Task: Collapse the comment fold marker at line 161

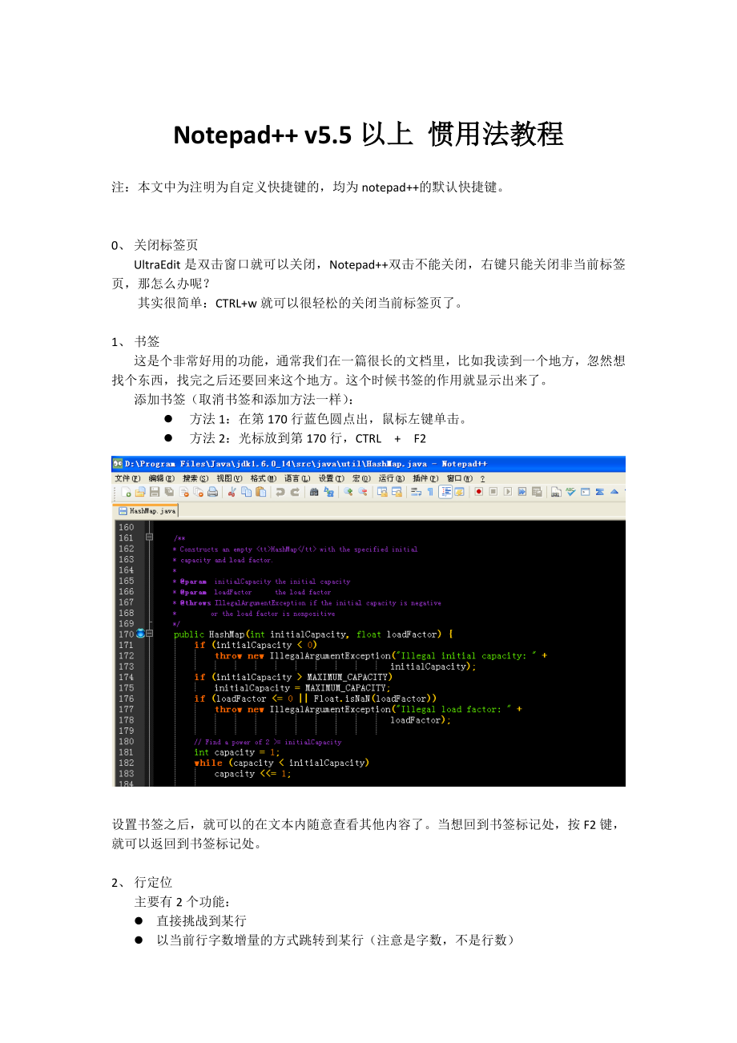Action: (x=149, y=538)
